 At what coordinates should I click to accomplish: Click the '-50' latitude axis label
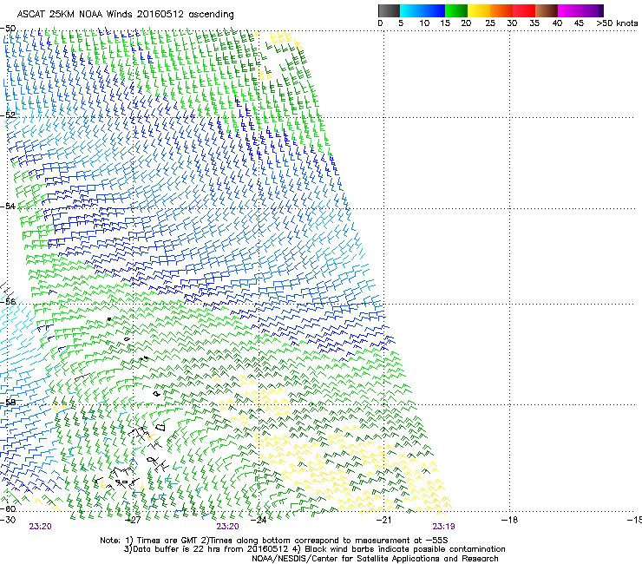(8, 29)
